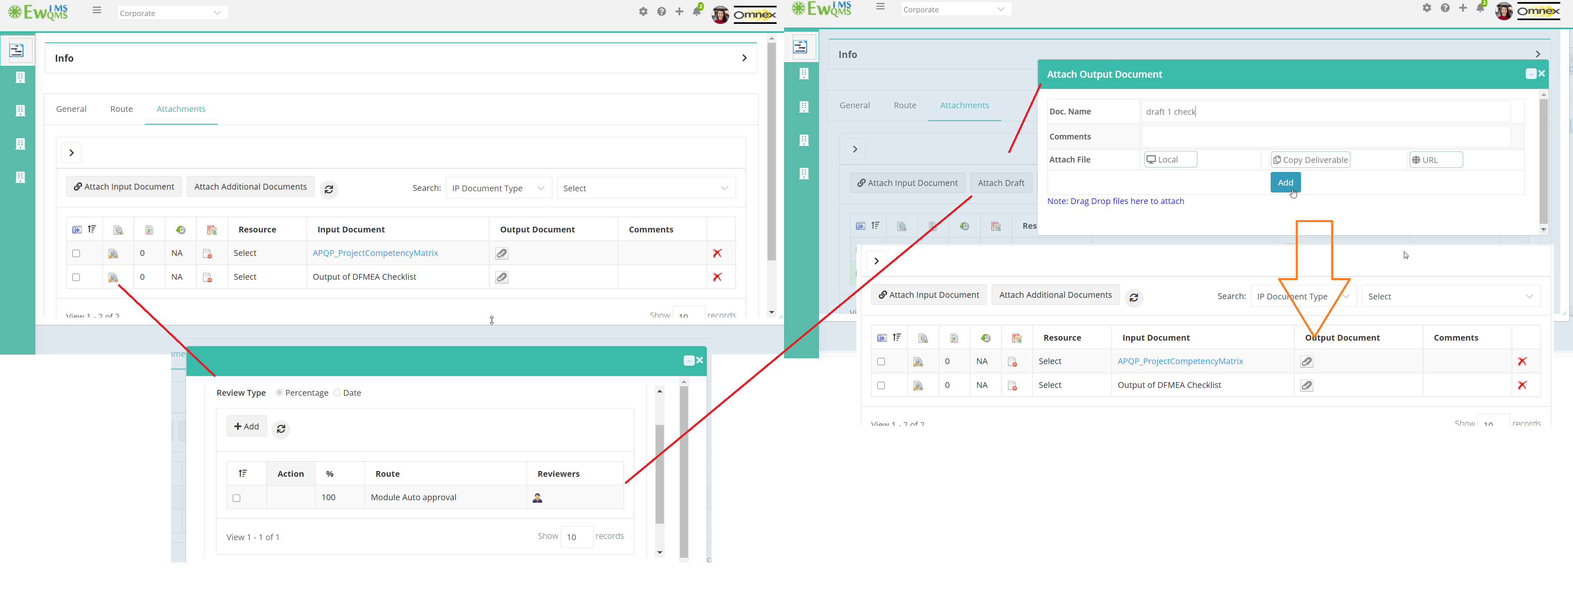Click plus icon in right screenshot header
Image resolution: width=1573 pixels, height=594 pixels.
(x=1462, y=8)
